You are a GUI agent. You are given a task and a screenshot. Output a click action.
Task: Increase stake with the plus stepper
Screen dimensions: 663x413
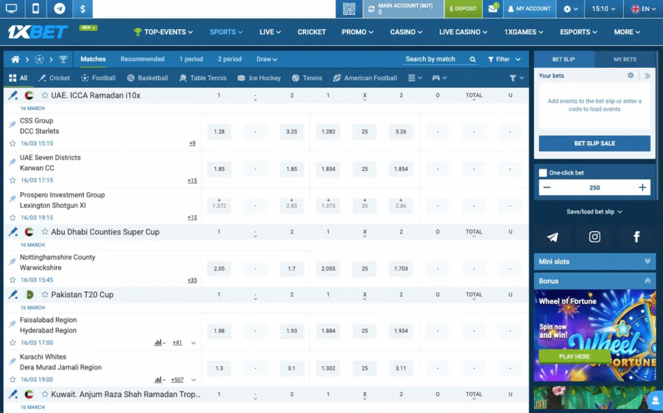click(642, 188)
